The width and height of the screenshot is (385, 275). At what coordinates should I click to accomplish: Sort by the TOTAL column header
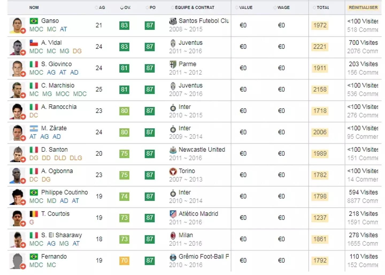tap(323, 7)
